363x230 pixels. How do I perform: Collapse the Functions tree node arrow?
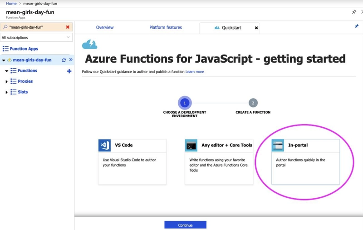(7, 71)
